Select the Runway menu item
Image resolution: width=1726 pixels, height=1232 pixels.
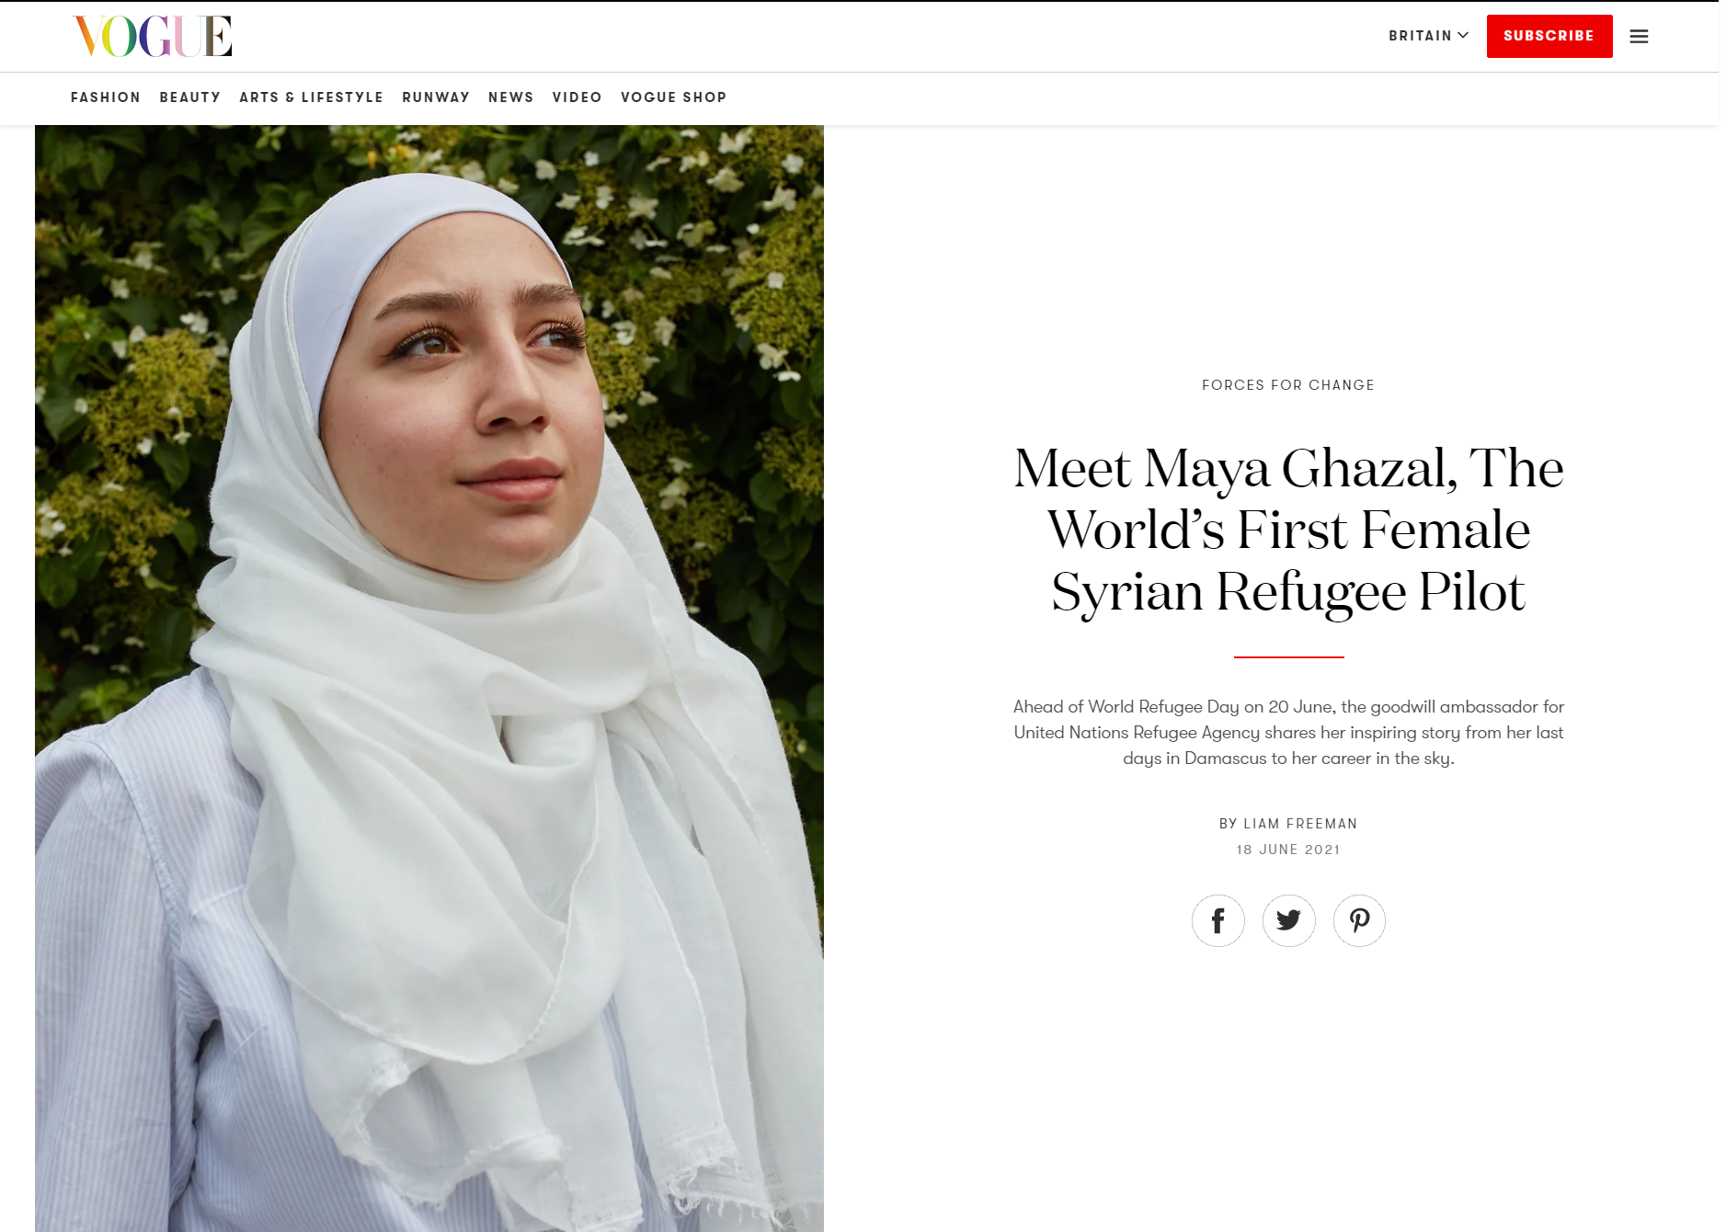[x=436, y=97]
